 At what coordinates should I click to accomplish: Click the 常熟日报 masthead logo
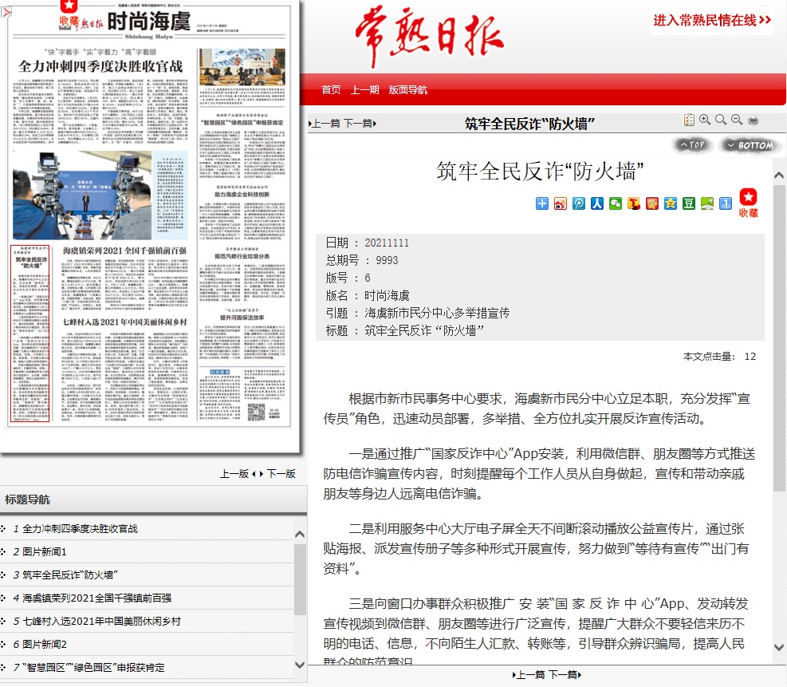point(429,35)
